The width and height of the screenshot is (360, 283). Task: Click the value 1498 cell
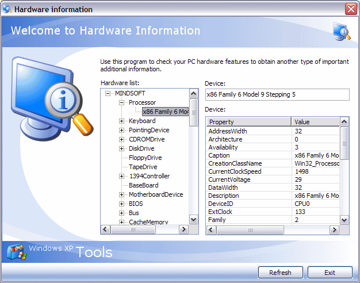(316, 171)
